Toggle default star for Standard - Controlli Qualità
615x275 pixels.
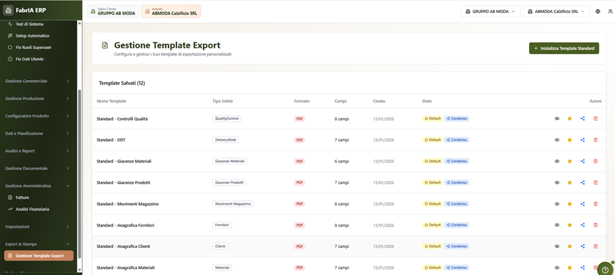coord(570,119)
